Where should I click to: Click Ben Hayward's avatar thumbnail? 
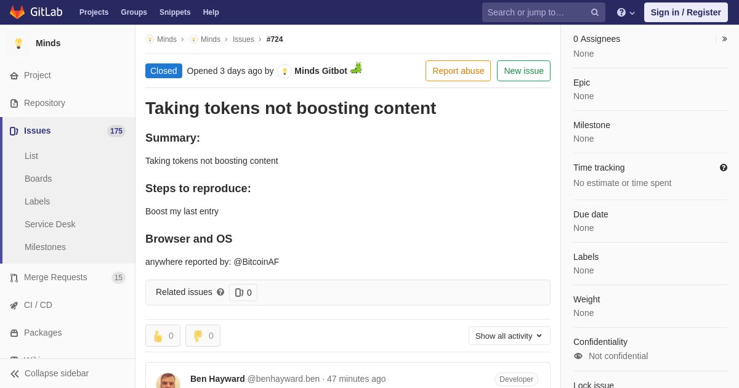click(x=168, y=380)
